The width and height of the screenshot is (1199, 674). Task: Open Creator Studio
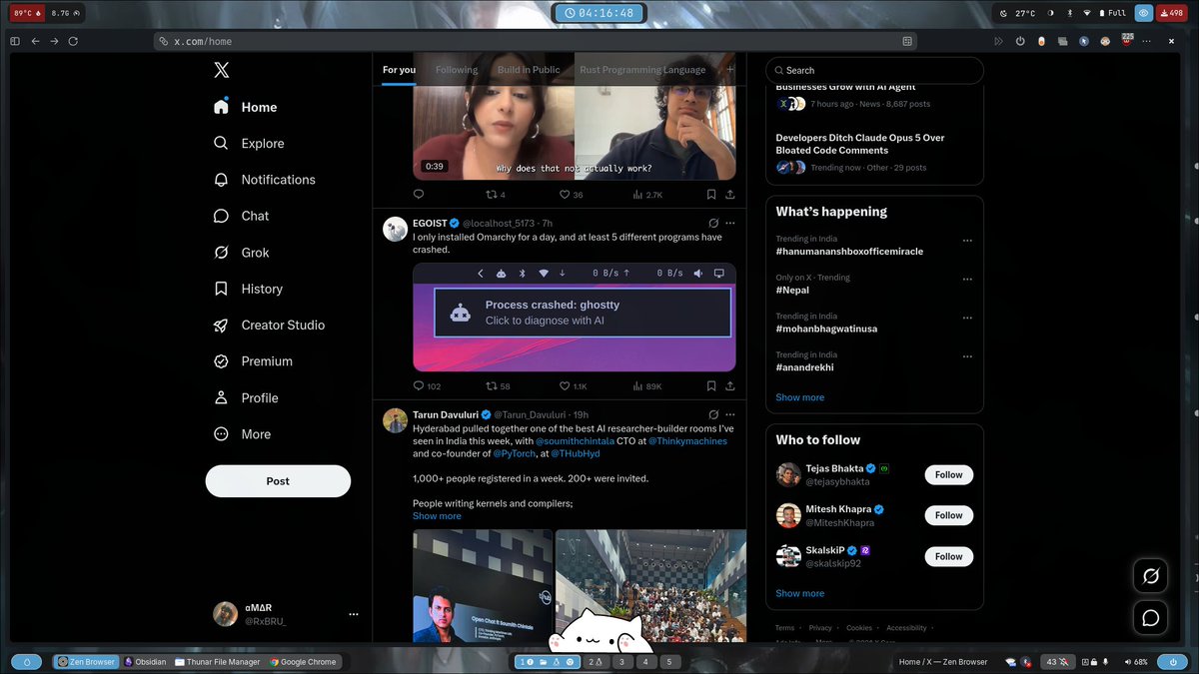(x=270, y=325)
